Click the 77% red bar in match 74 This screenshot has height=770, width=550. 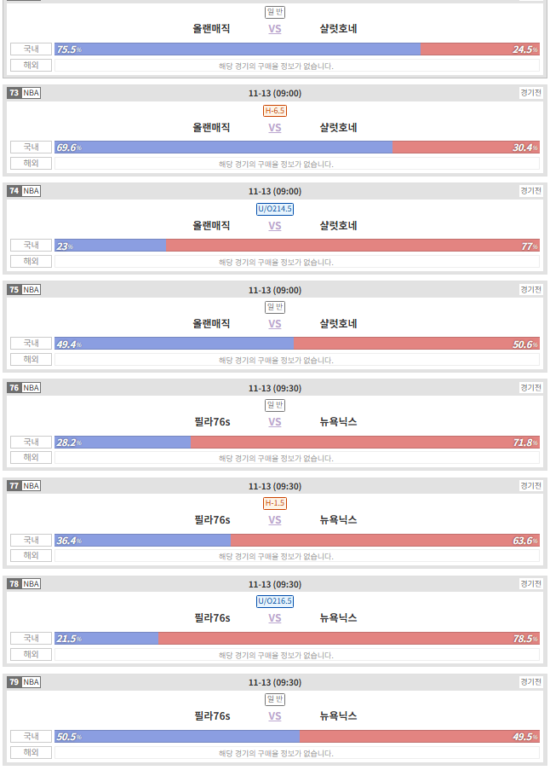(x=352, y=246)
